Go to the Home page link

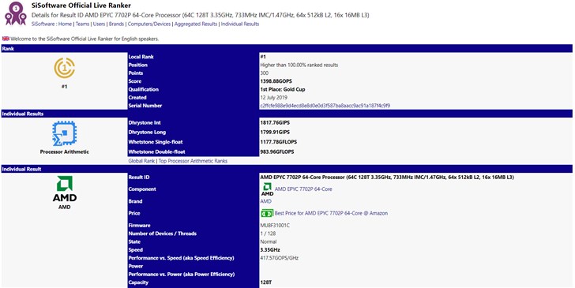tap(66, 24)
